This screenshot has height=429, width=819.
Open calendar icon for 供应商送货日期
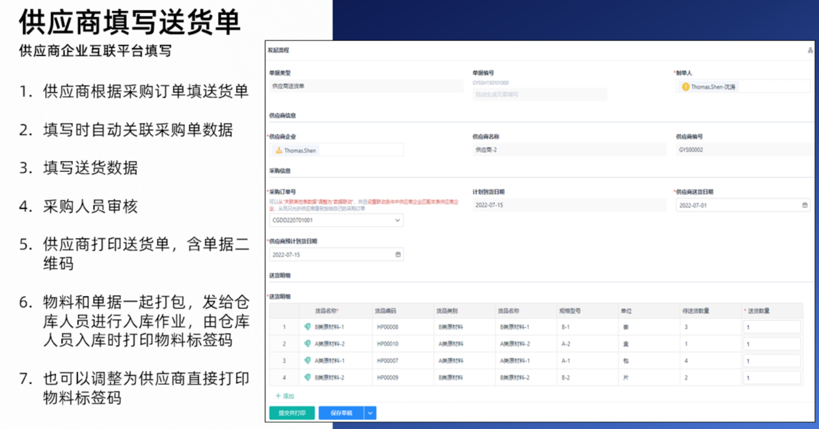click(x=805, y=205)
